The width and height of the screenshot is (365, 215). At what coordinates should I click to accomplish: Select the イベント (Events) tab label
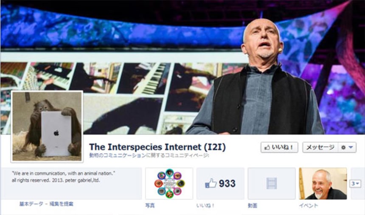[x=309, y=206]
